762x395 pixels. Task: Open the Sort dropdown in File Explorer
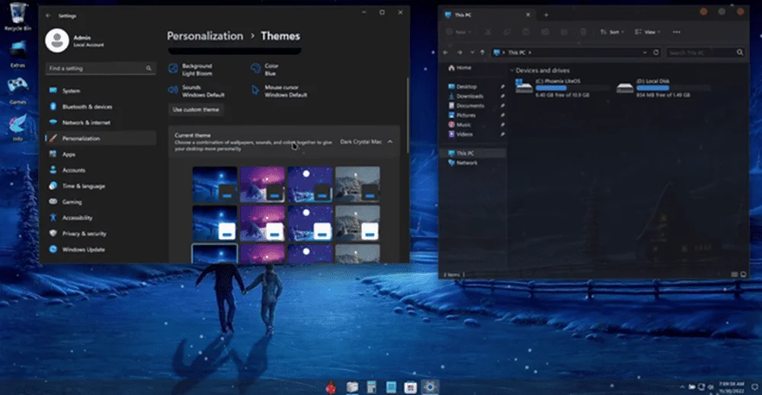tap(612, 32)
